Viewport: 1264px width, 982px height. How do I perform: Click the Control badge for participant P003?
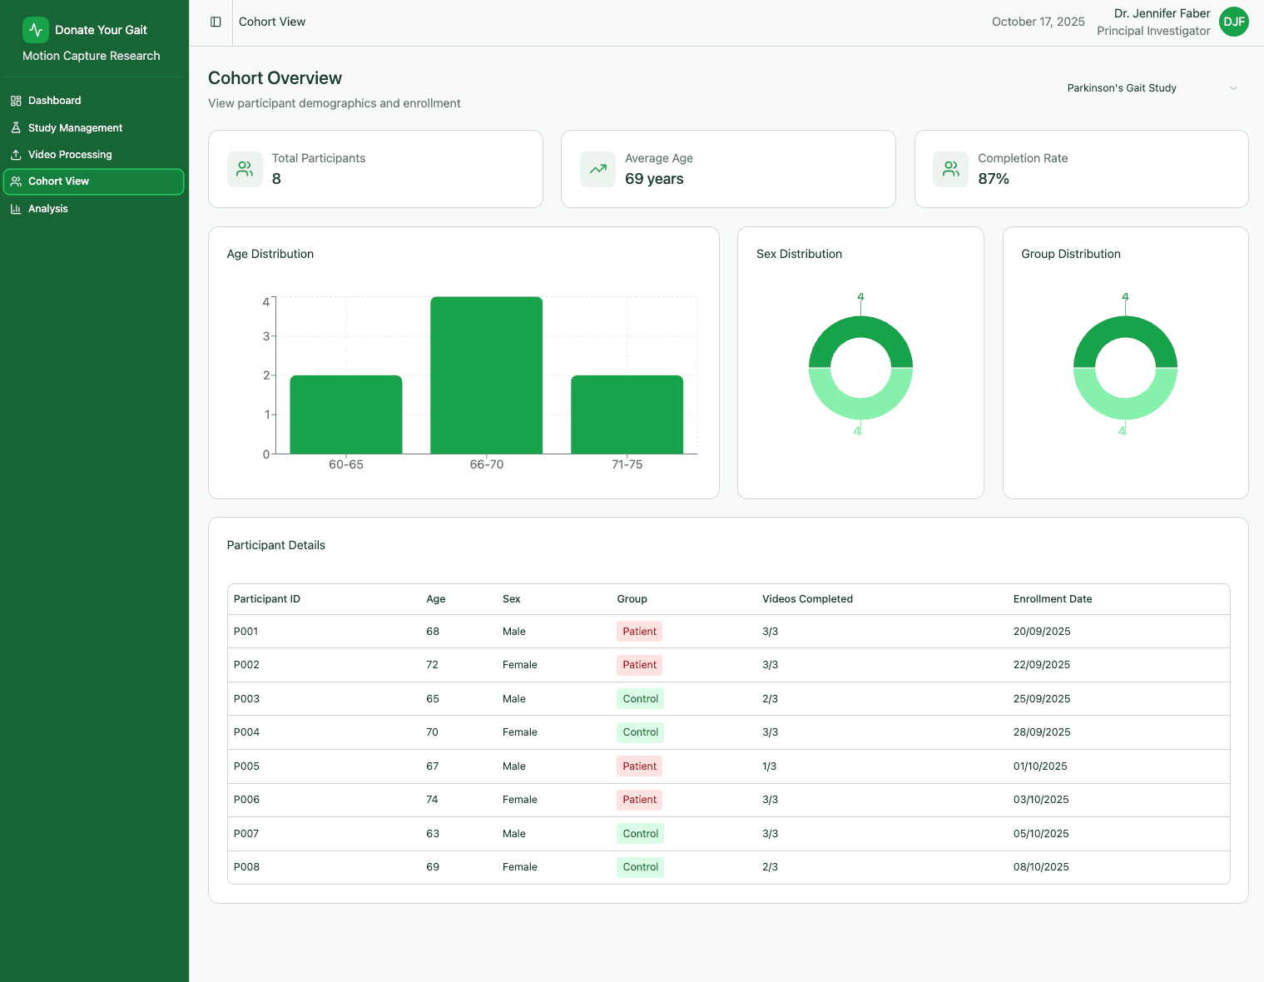(x=639, y=698)
